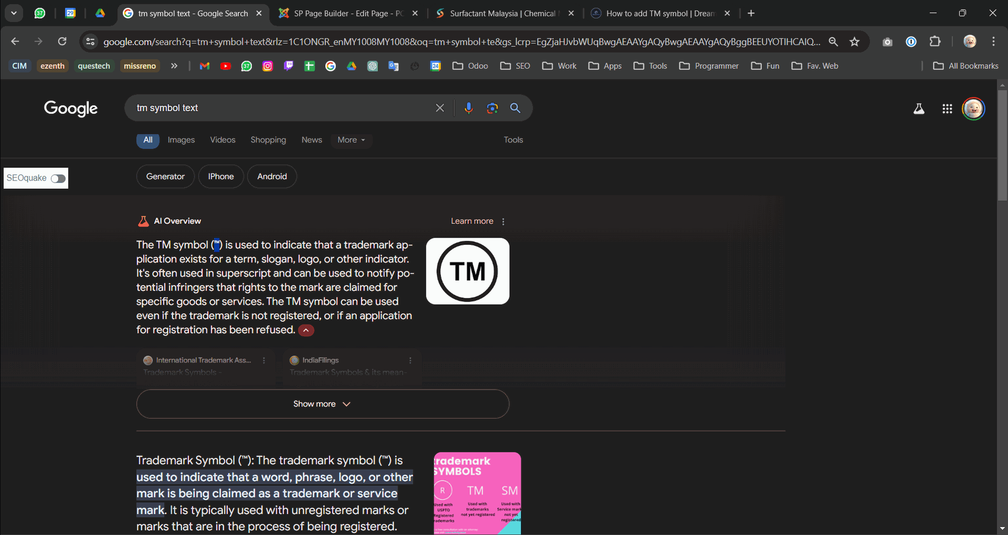The height and width of the screenshot is (535, 1008).
Task: Open the Instagram bookmark icon
Action: point(268,66)
